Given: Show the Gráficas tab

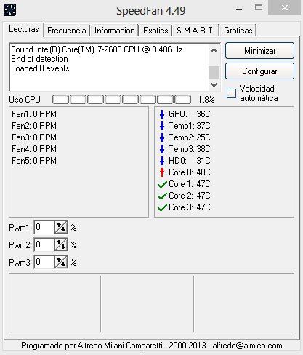Looking at the screenshot, I should coord(238,31).
